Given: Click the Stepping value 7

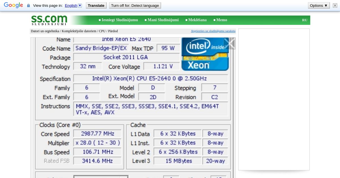Looking at the screenshot, I should coord(214,88).
